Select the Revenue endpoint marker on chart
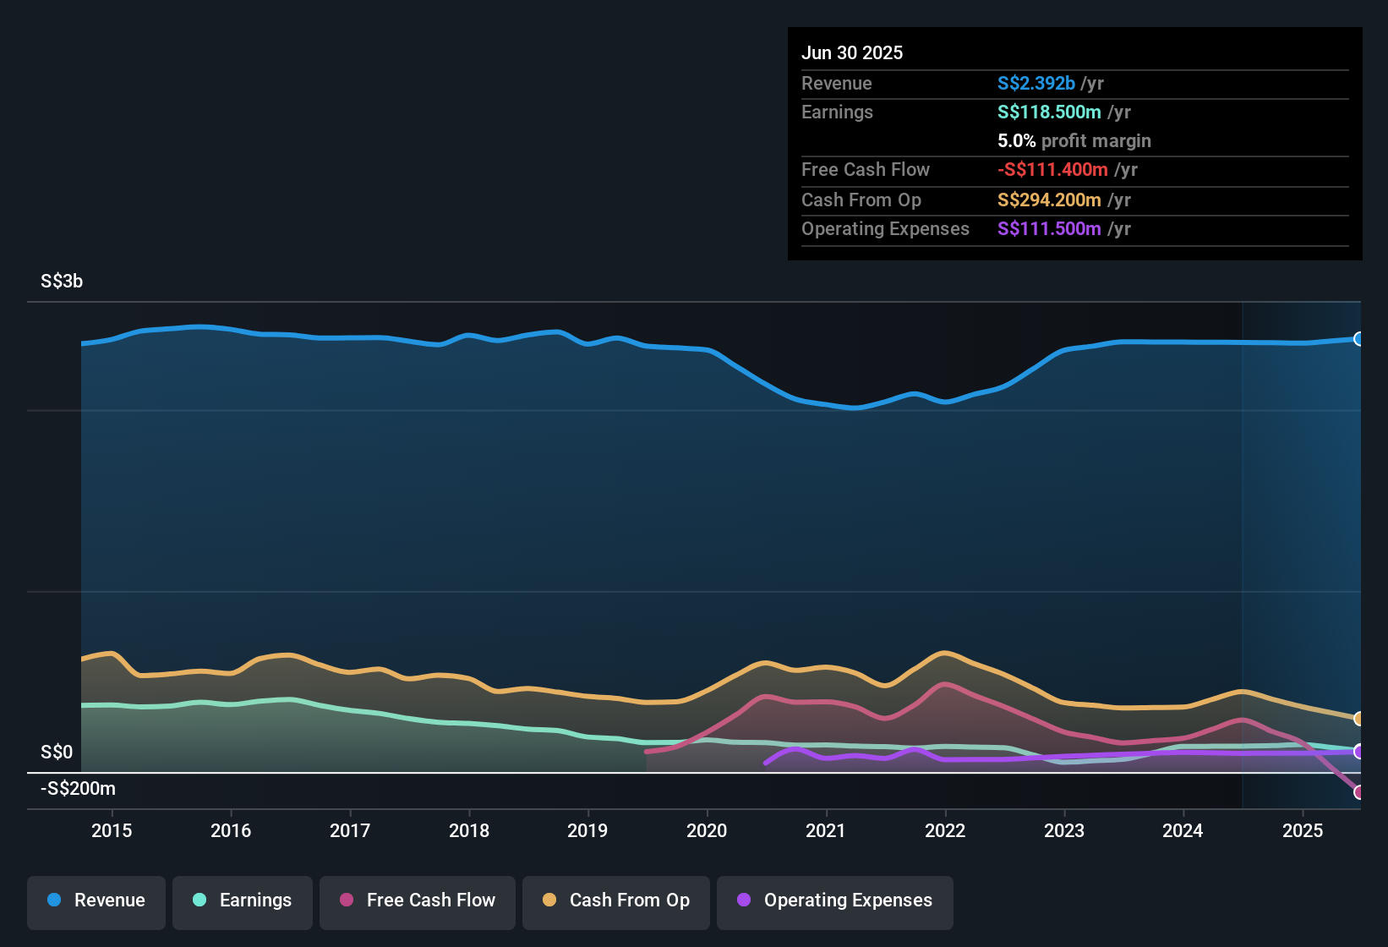 point(1359,339)
